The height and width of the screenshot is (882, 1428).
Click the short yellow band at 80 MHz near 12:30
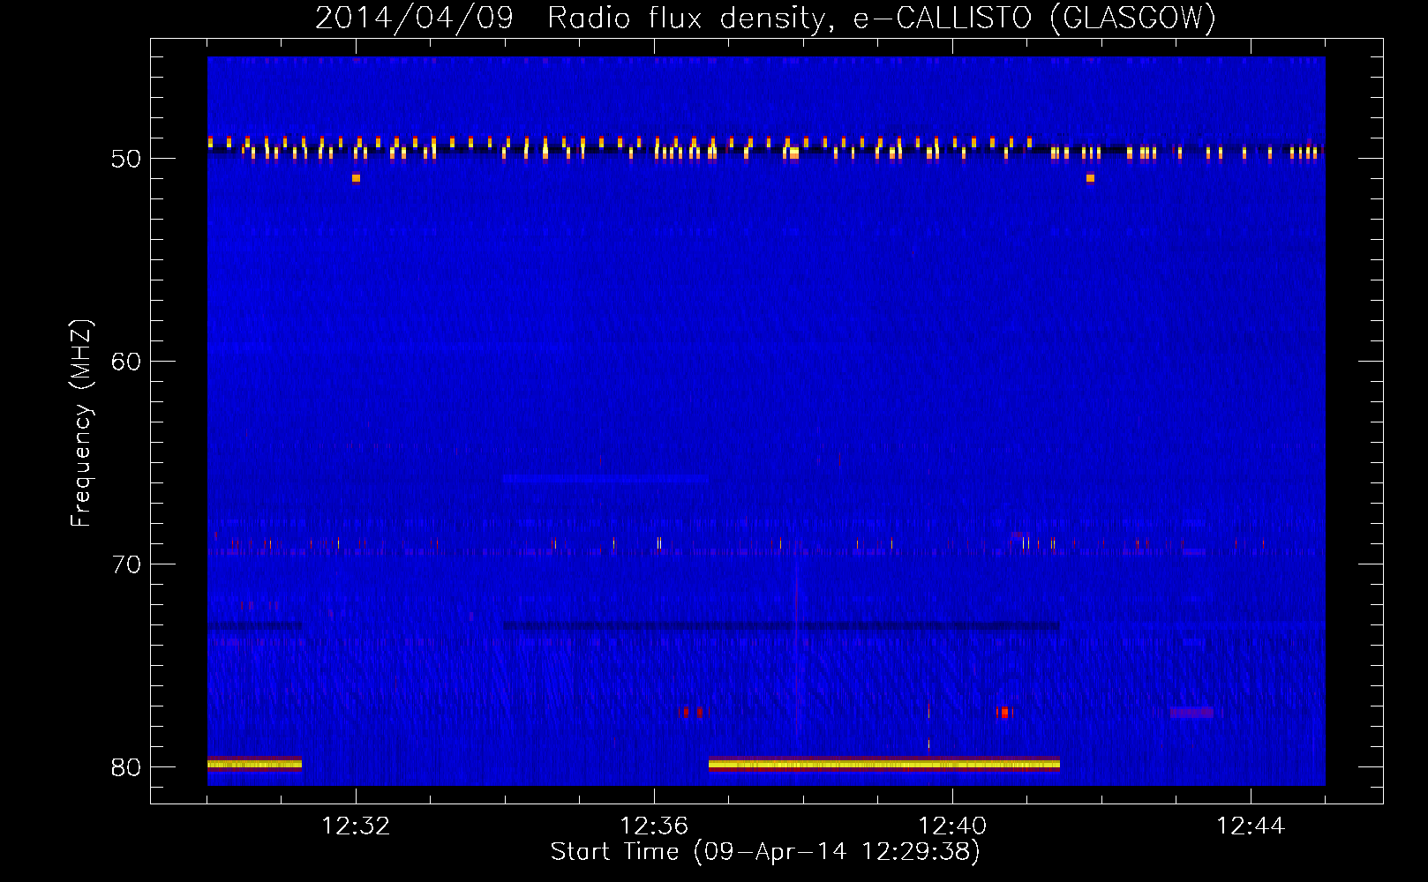point(254,764)
